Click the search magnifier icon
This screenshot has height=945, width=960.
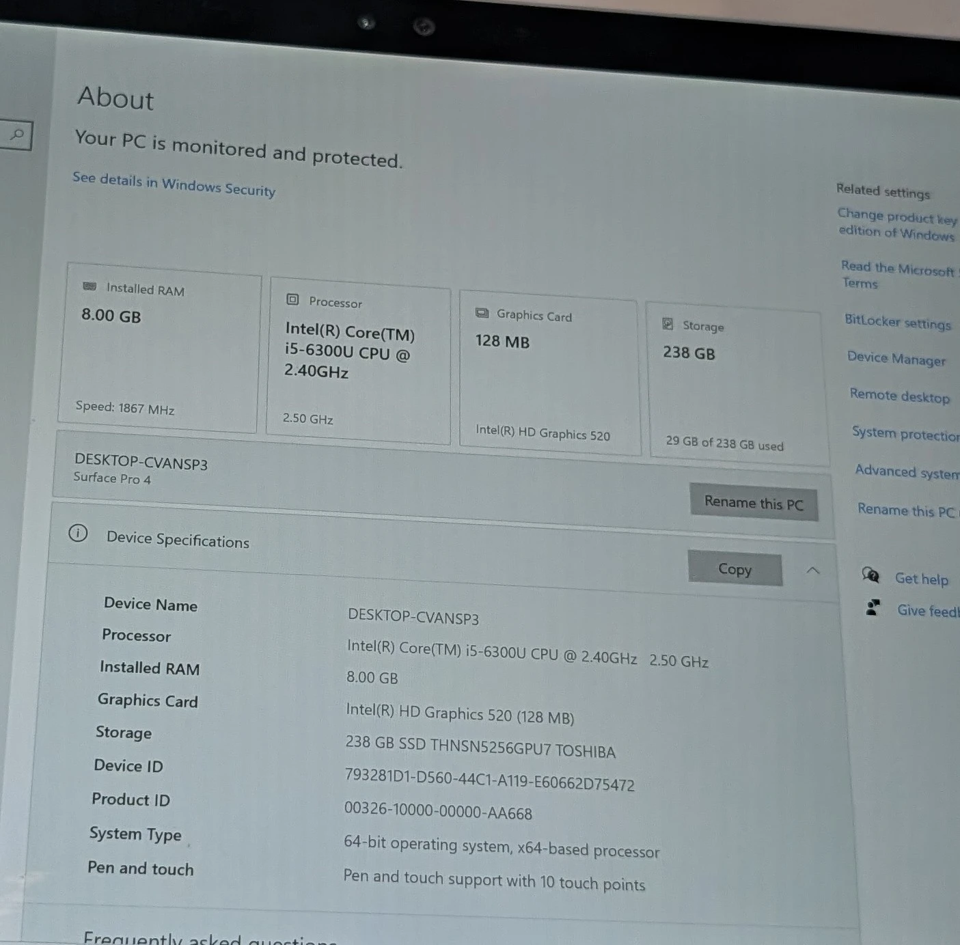tap(18, 134)
